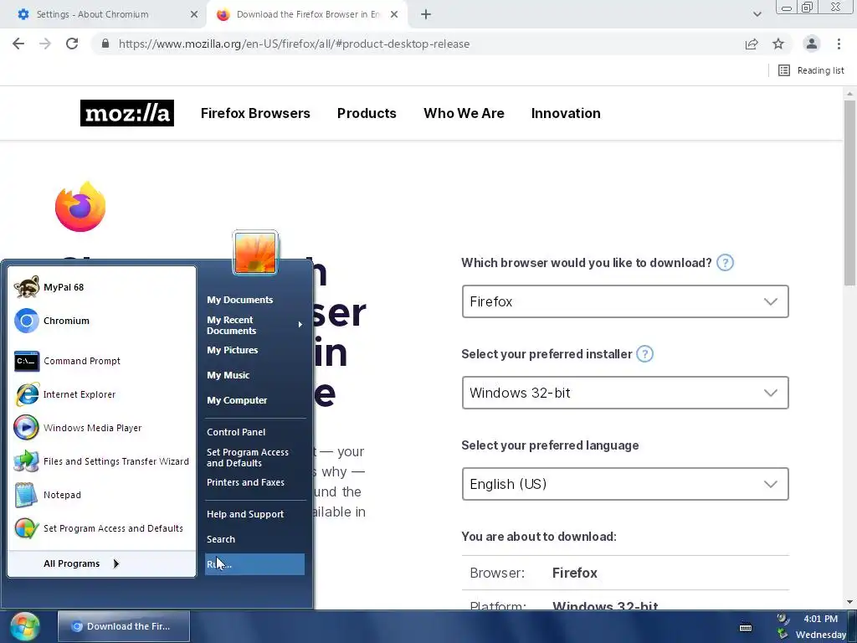The width and height of the screenshot is (857, 643).
Task: Click the user account picture in the Start menu
Action: coord(255,253)
